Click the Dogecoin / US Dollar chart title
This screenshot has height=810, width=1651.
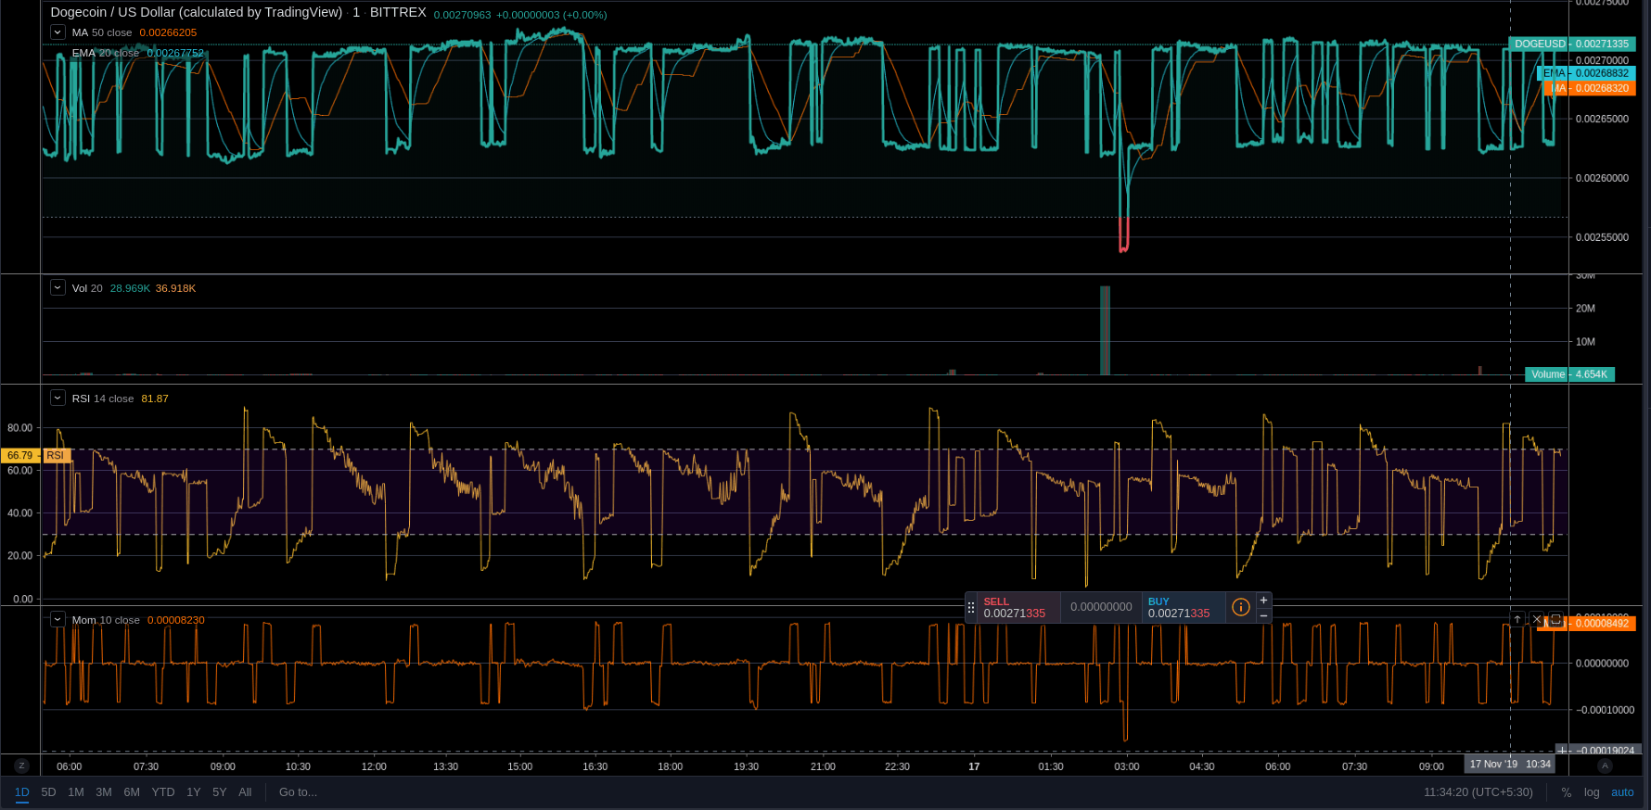click(197, 12)
